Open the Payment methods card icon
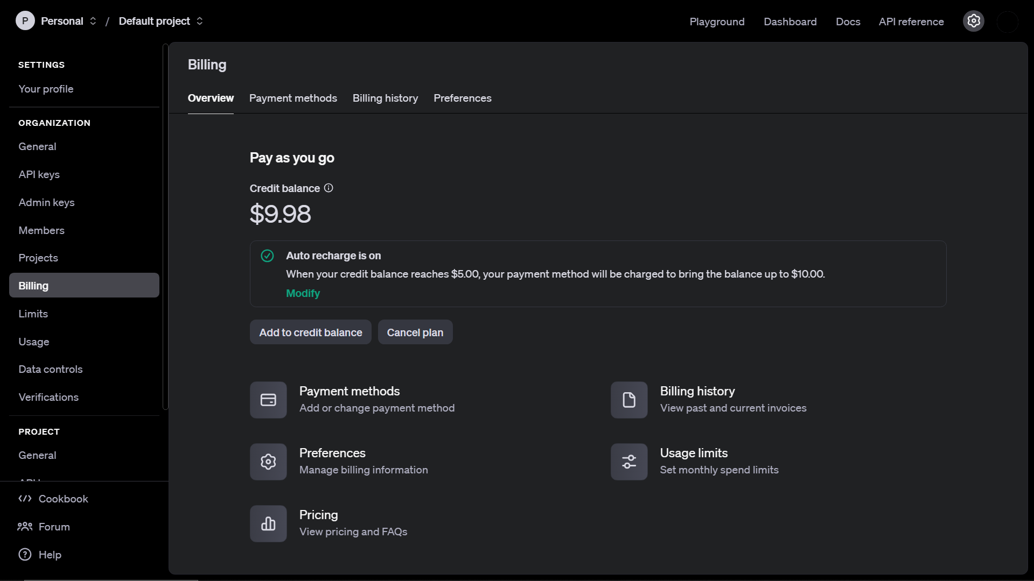Screen dimensions: 1034x581 268,400
